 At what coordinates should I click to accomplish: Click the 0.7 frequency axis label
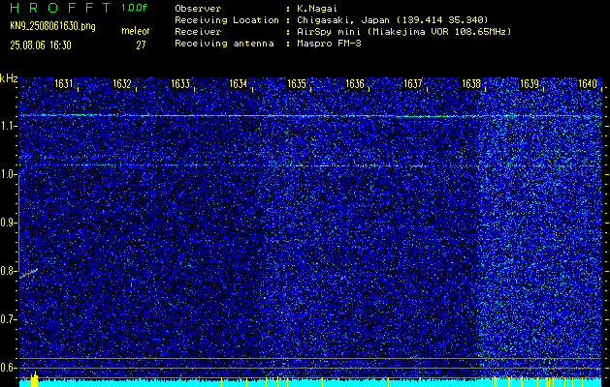pyautogui.click(x=7, y=319)
